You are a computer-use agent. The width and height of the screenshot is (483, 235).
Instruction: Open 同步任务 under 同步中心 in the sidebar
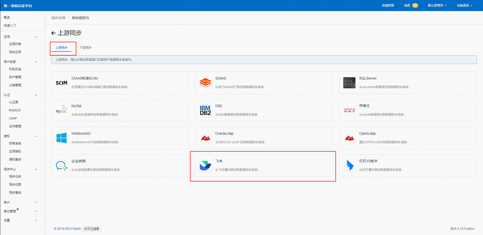click(15, 177)
